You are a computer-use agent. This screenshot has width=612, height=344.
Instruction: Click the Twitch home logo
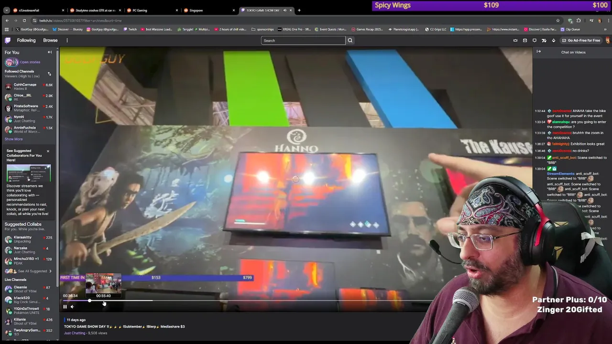pos(8,41)
